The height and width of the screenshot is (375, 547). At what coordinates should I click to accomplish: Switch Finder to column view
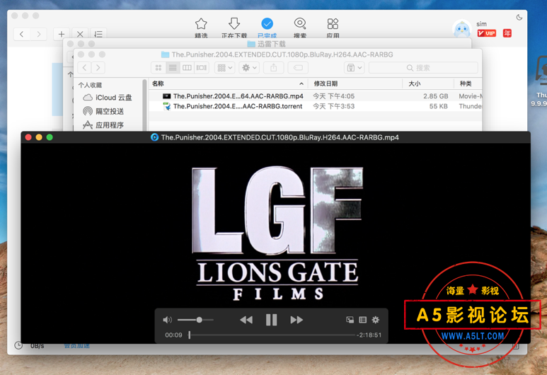(x=187, y=68)
